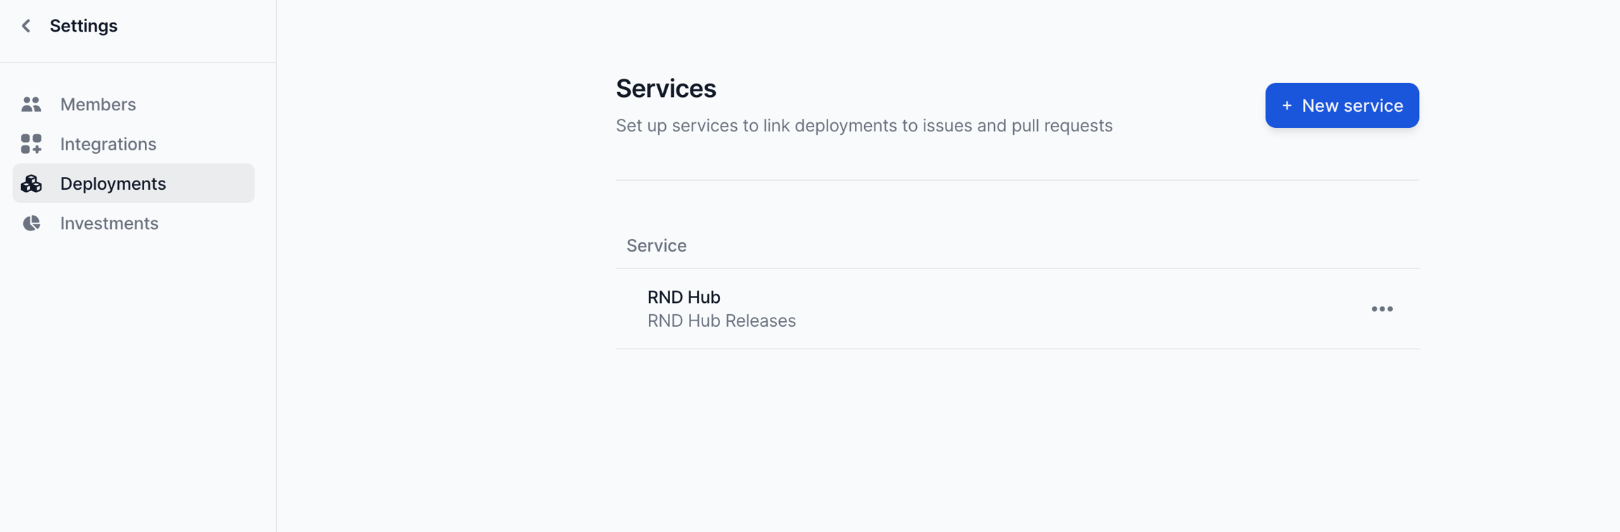Click the plus icon in New service
The height and width of the screenshot is (532, 1620).
(x=1287, y=105)
